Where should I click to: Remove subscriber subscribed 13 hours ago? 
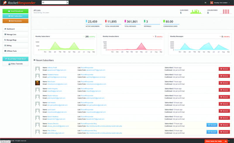[x=224, y=111]
